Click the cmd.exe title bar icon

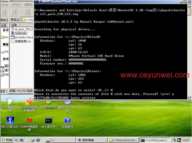pos(36,1)
